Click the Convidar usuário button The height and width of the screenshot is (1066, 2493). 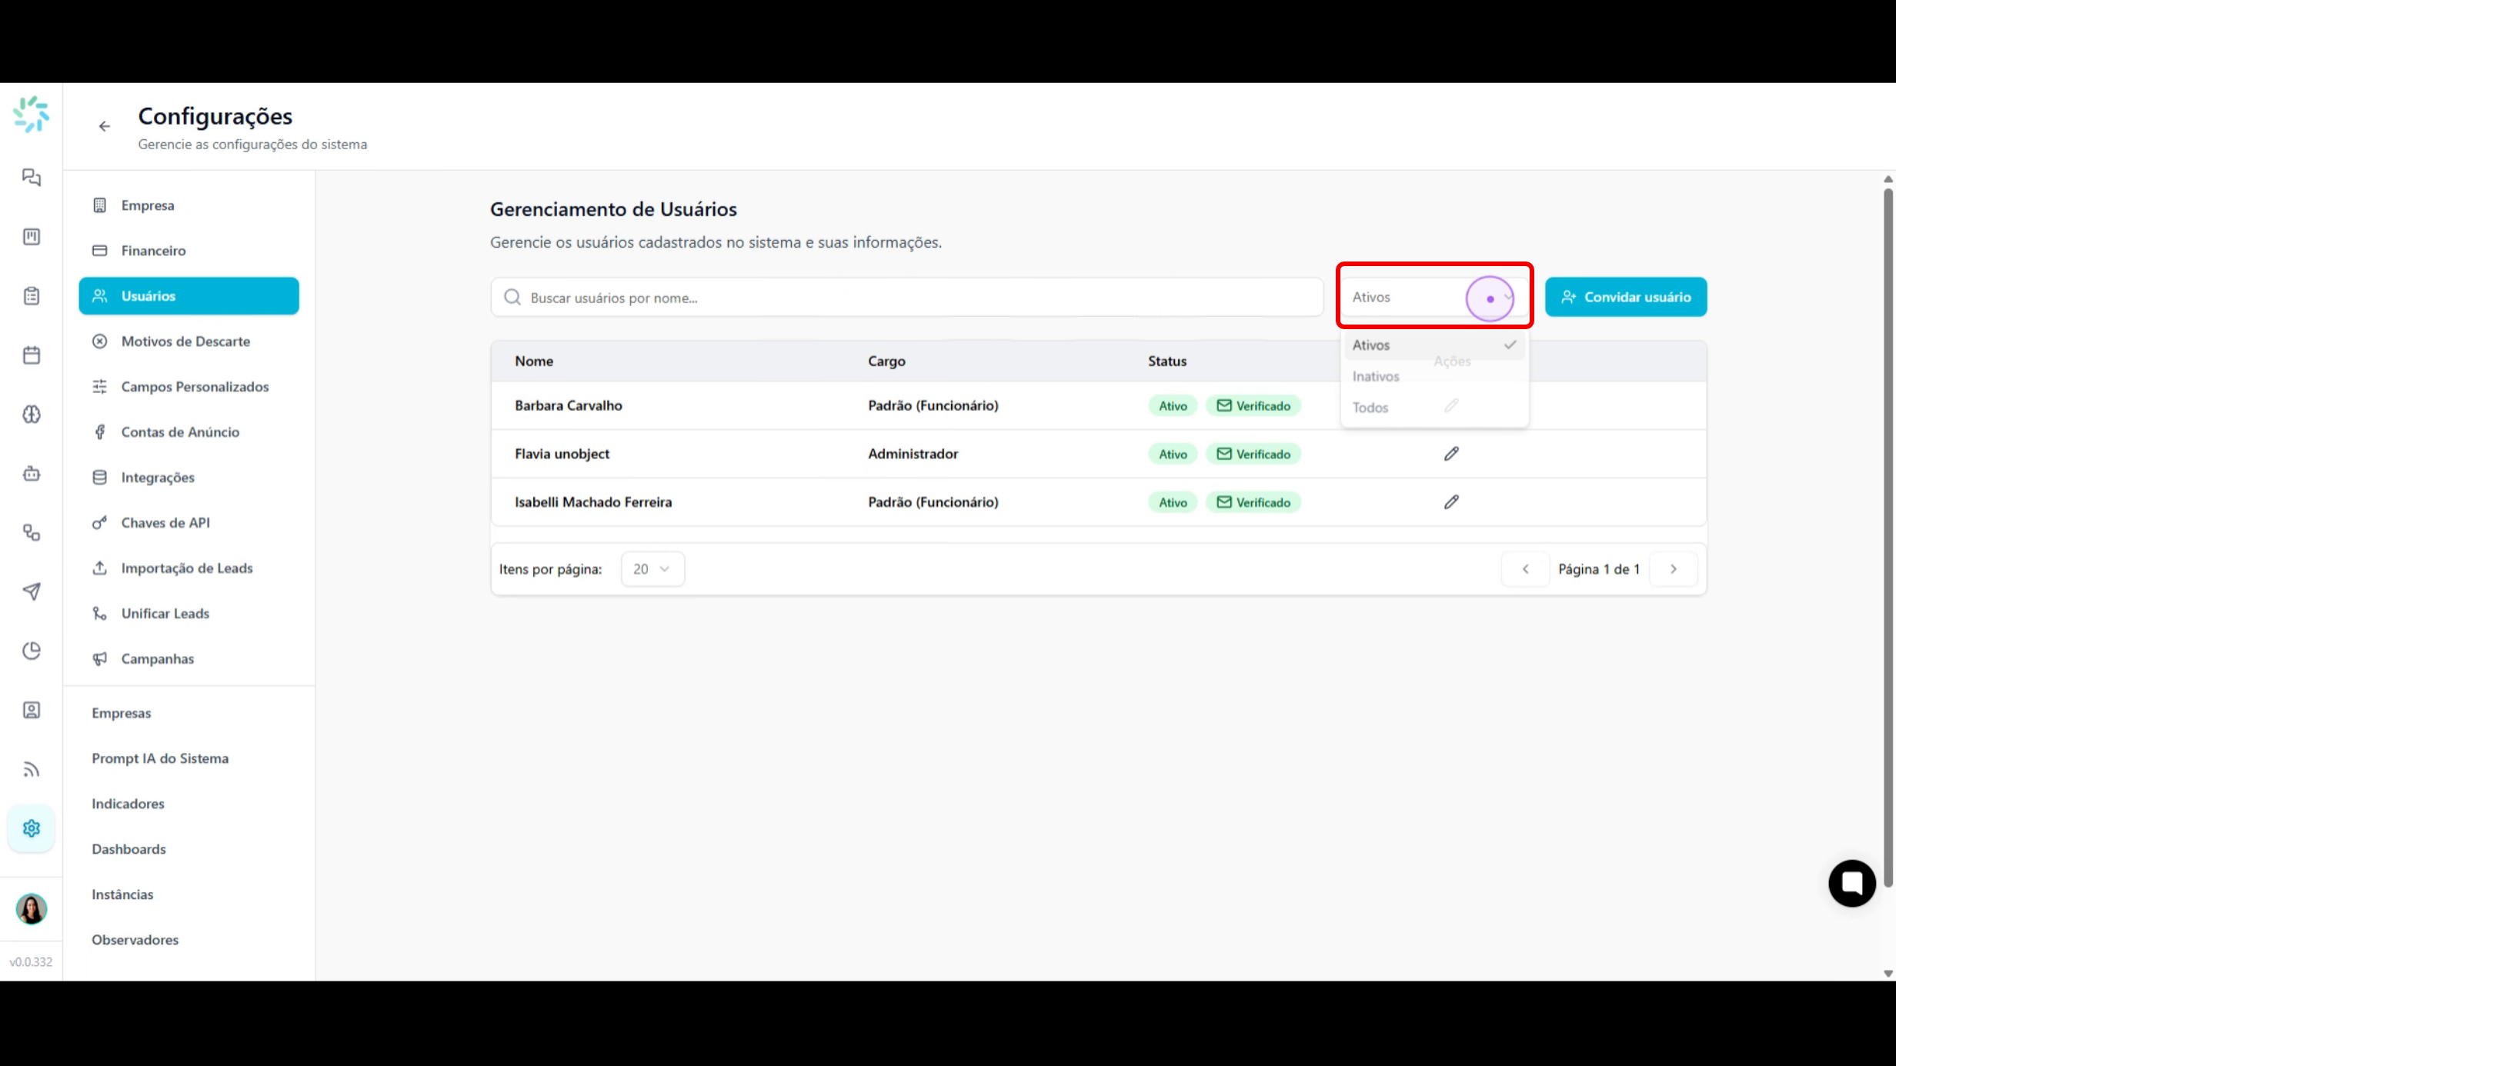pos(1625,297)
